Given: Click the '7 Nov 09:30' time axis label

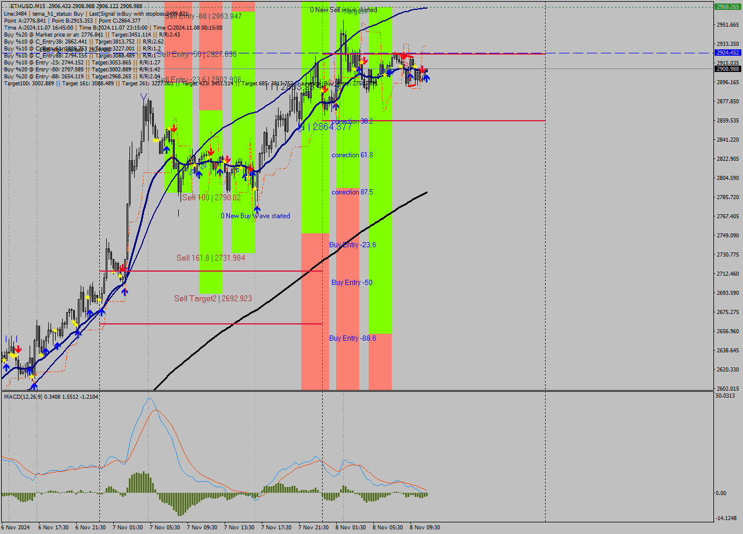Looking at the screenshot, I should [x=202, y=528].
